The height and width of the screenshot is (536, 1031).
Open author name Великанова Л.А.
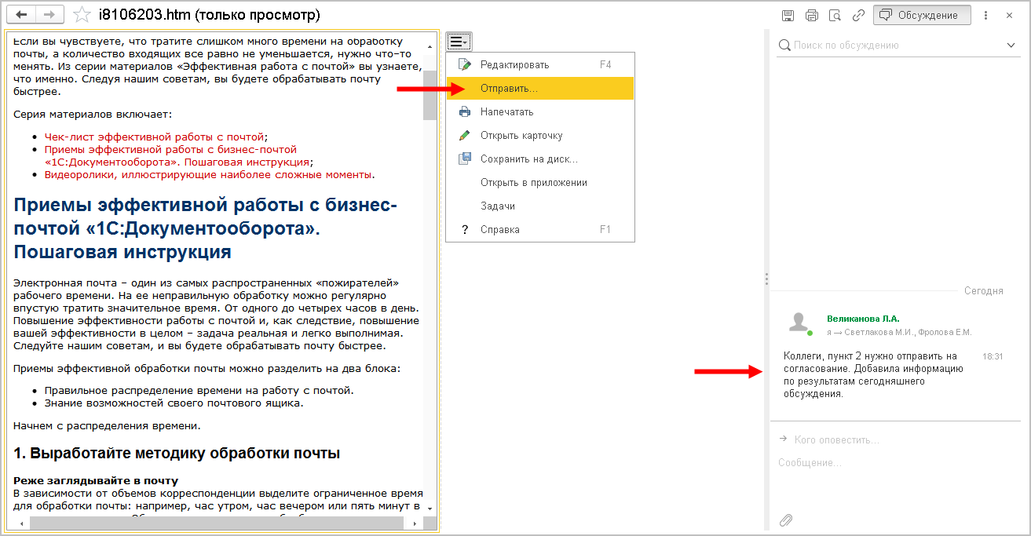[863, 319]
